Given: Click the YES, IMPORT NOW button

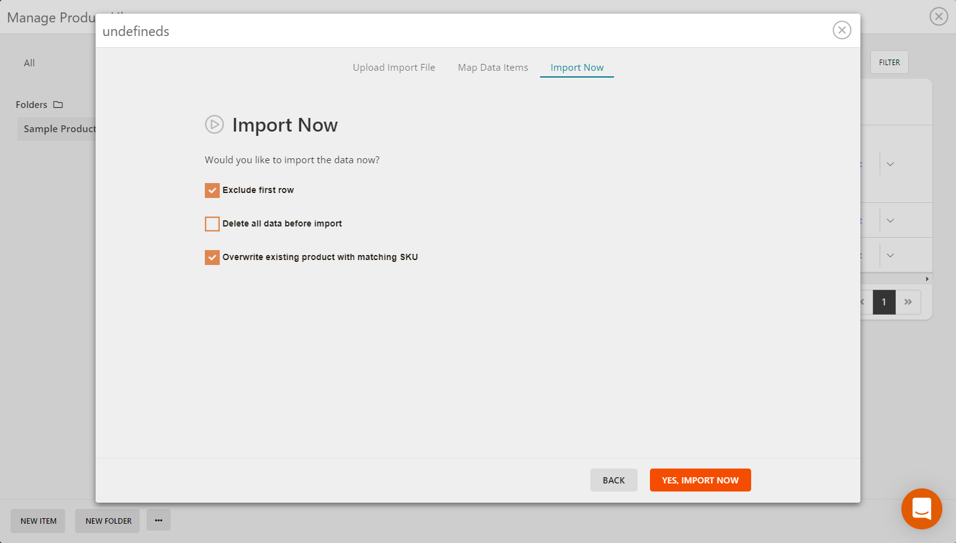Looking at the screenshot, I should click(700, 480).
